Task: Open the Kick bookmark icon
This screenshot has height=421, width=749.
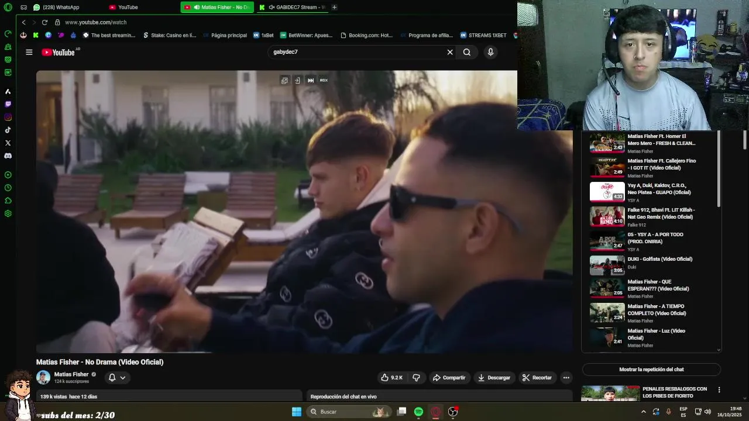Action: pyautogui.click(x=36, y=35)
